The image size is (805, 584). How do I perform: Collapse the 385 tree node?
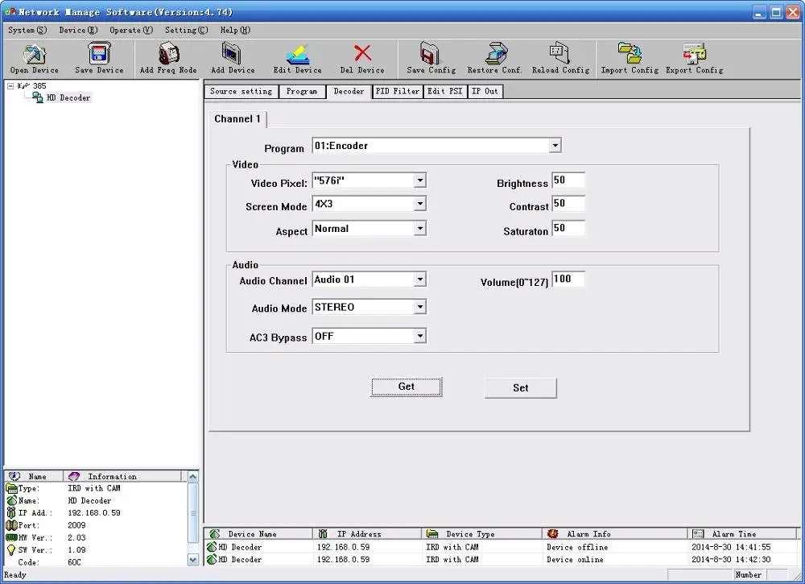pos(10,85)
